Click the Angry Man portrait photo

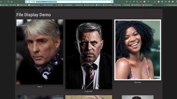89,54
